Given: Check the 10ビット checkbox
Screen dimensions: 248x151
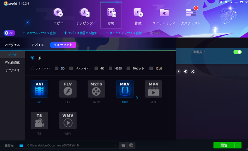Looking at the screenshot, I should tap(128, 68).
